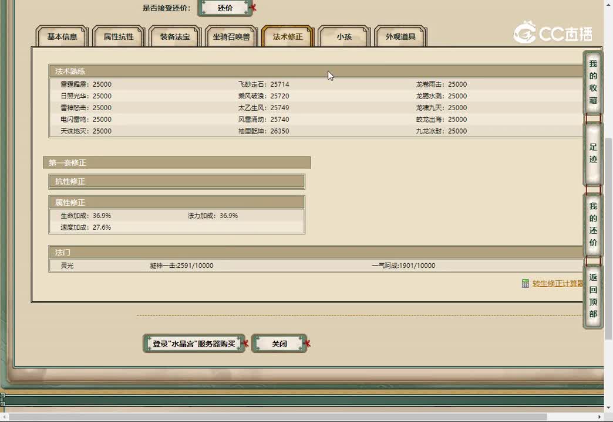Click the scroll down arrow at right edge
This screenshot has width=613, height=422.
coord(608,408)
